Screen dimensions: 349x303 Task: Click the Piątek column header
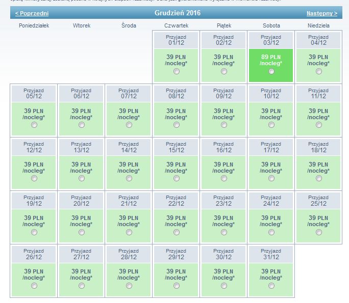coord(224,25)
